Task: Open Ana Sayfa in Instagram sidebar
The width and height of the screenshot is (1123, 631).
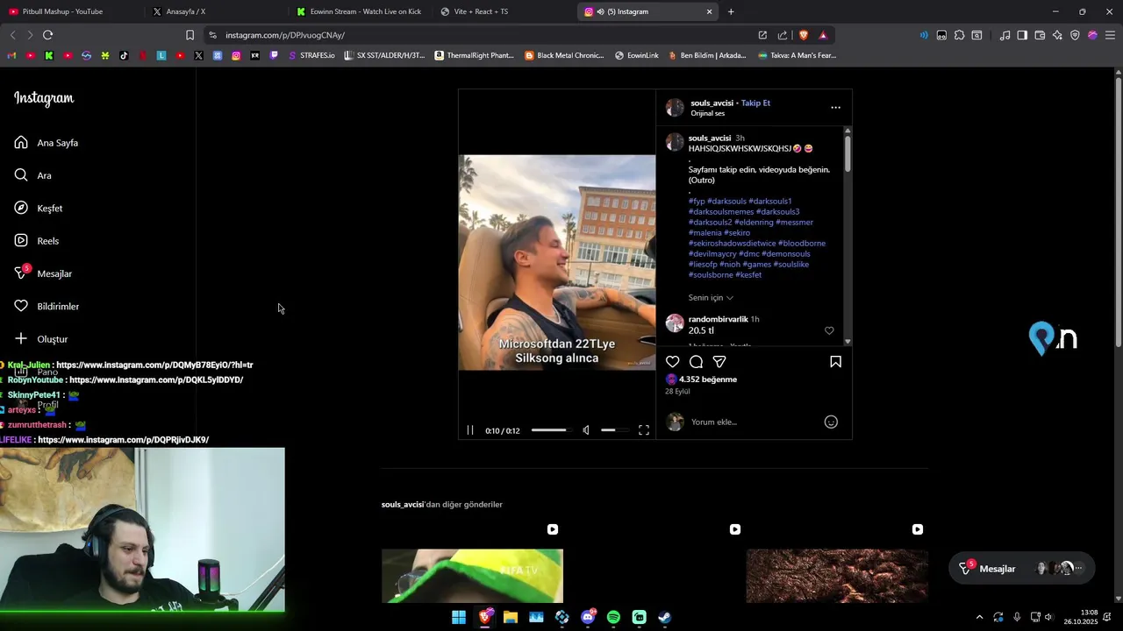Action: pyautogui.click(x=46, y=143)
